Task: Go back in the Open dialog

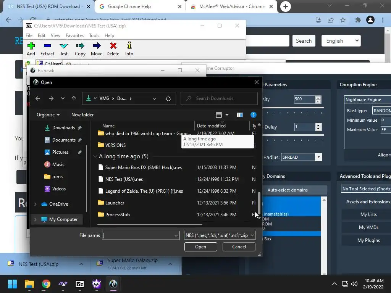Action: pos(38,98)
